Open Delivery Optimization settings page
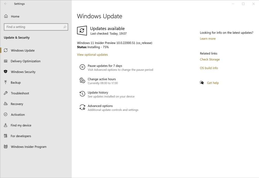Screen dimensions: 259x178 click(x=26, y=61)
